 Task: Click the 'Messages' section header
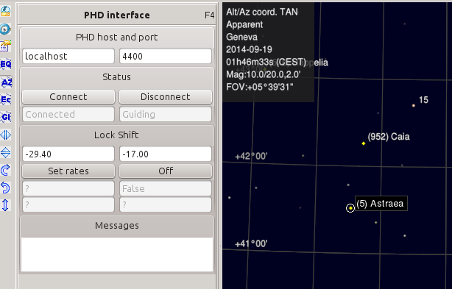(117, 225)
